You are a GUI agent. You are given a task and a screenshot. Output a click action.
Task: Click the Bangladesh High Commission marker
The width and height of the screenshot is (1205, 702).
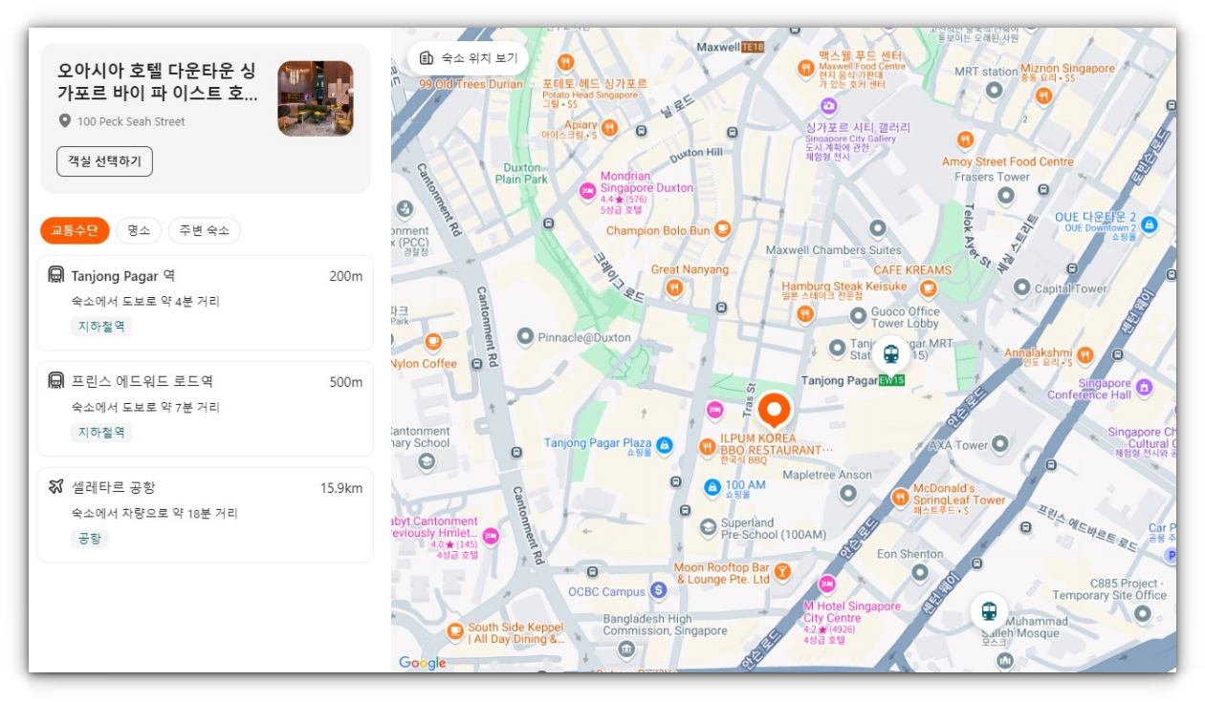[626, 649]
